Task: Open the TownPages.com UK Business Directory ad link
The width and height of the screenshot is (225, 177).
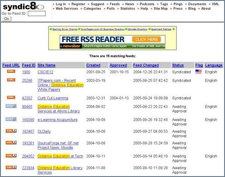Action: click(102, 29)
